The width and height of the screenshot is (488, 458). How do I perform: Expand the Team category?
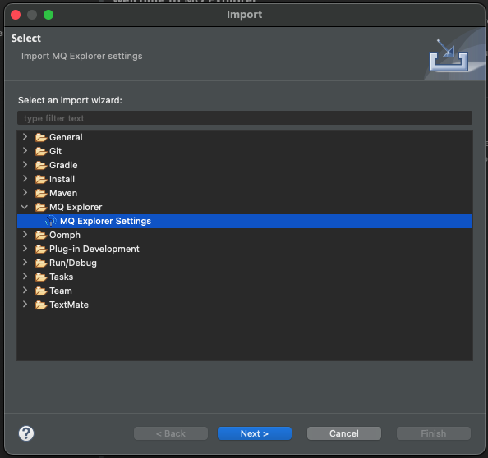pyautogui.click(x=25, y=290)
